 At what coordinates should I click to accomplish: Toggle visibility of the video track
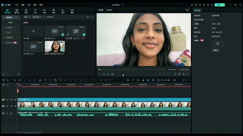(15, 106)
